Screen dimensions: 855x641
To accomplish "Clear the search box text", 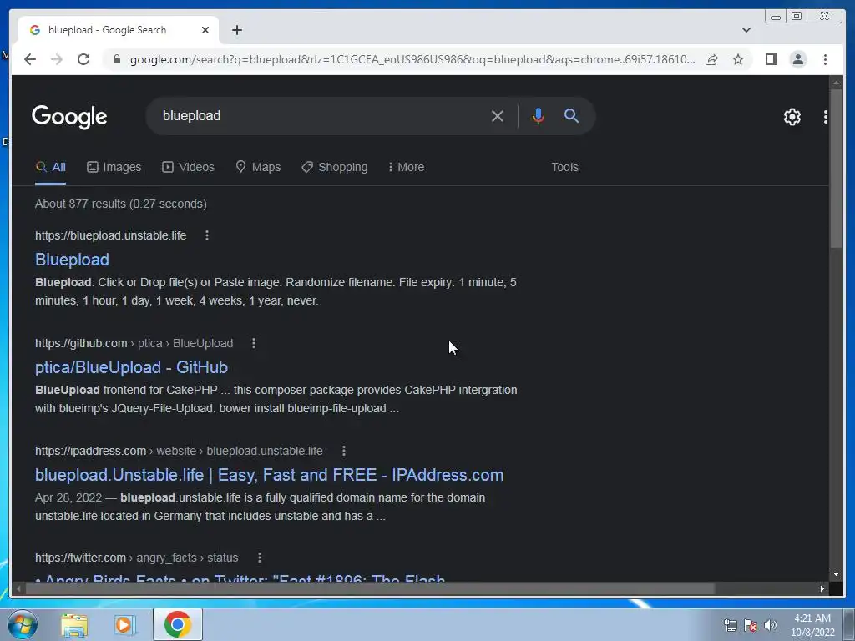I will tap(497, 116).
